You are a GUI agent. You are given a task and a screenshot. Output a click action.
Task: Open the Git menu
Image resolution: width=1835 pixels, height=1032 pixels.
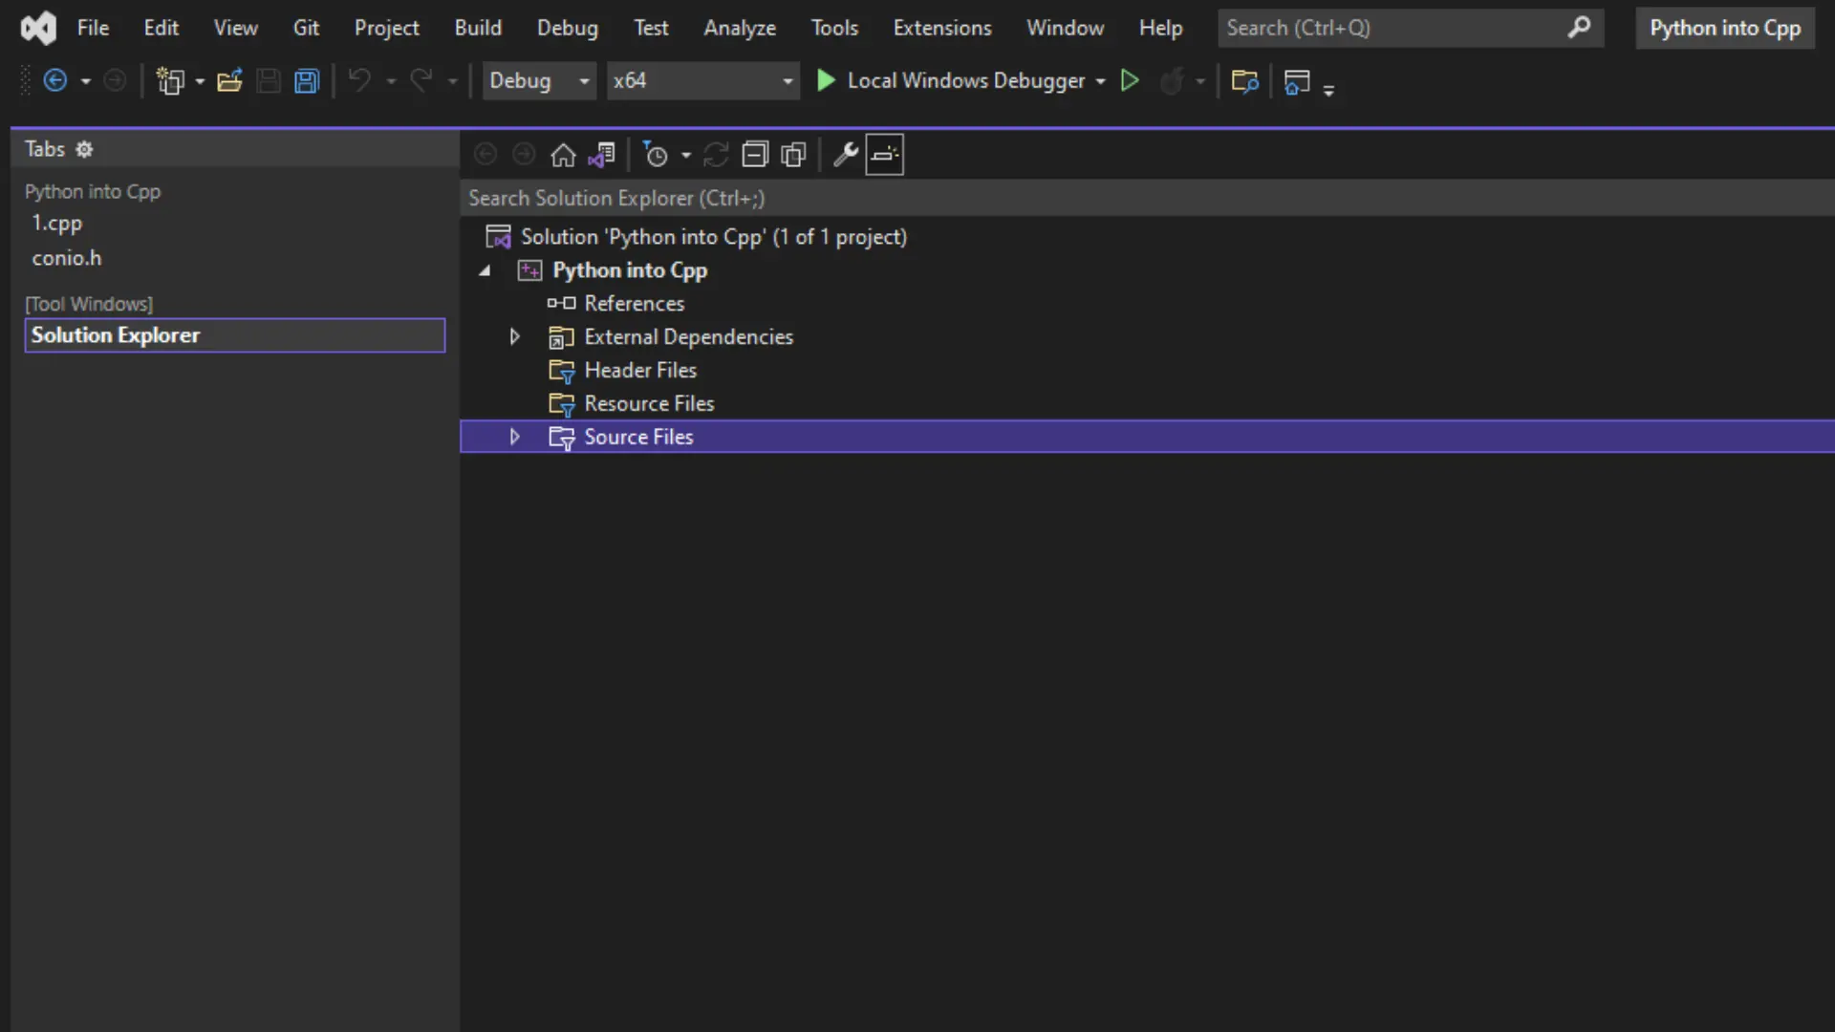click(306, 29)
